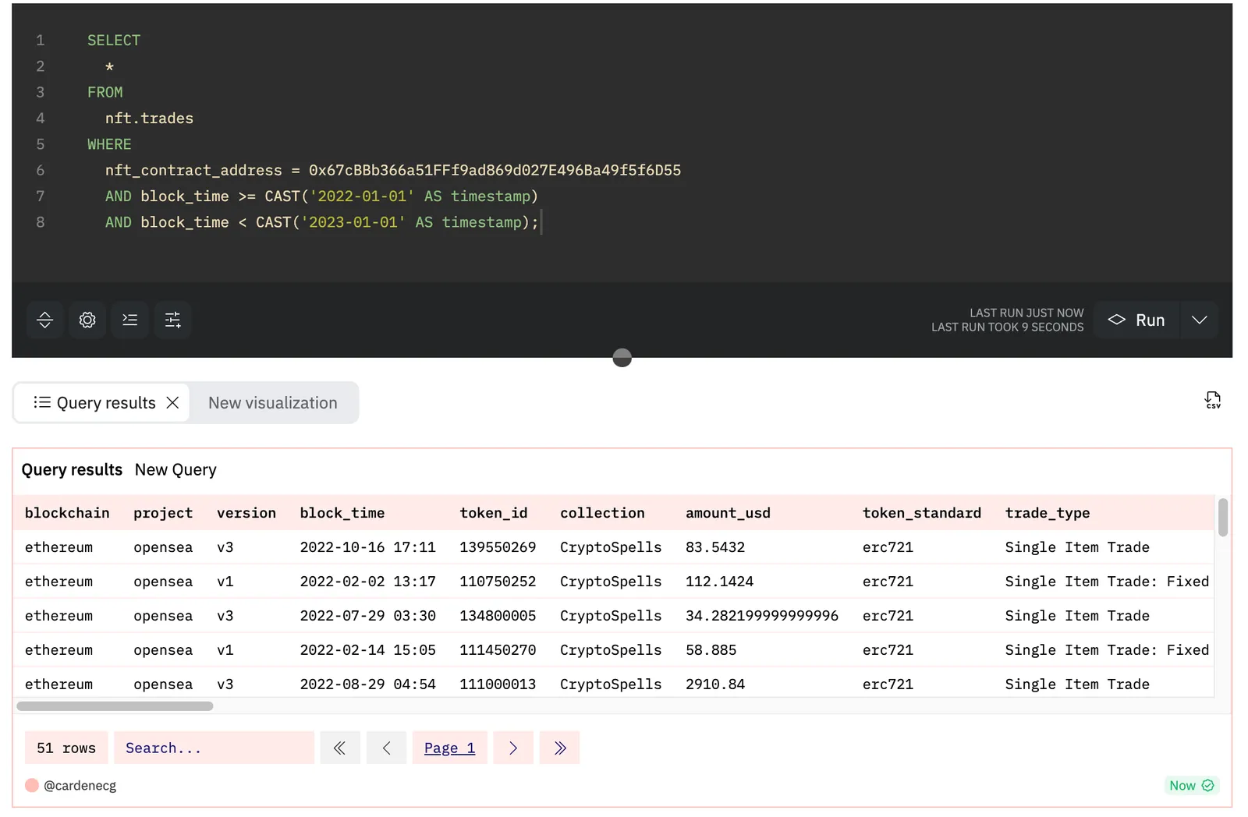
Task: Select the token_id cell 111000013
Action: (498, 684)
